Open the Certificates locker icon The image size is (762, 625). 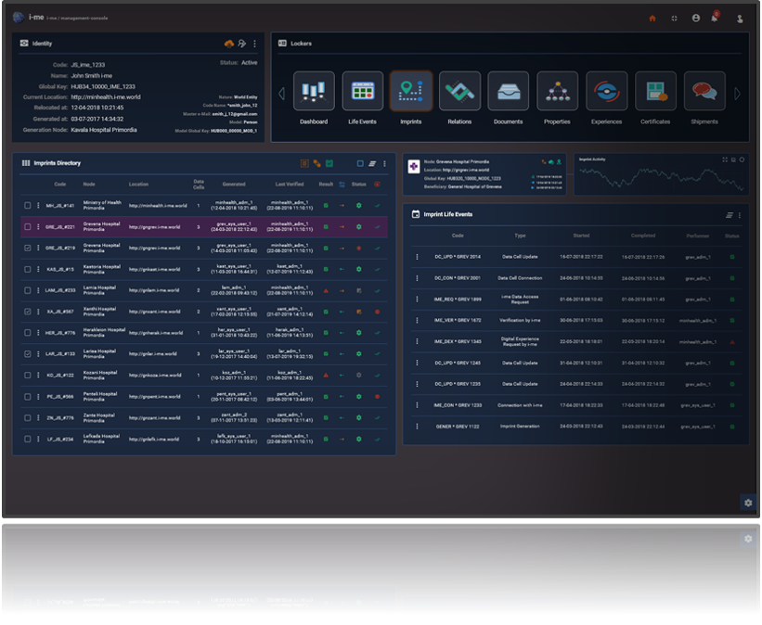(x=656, y=91)
